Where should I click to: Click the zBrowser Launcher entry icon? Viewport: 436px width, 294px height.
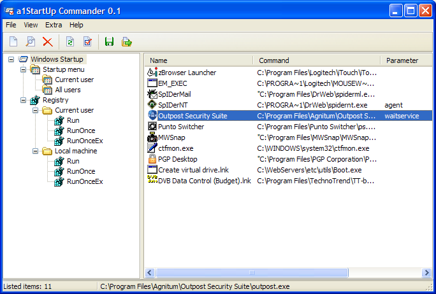(x=152, y=72)
